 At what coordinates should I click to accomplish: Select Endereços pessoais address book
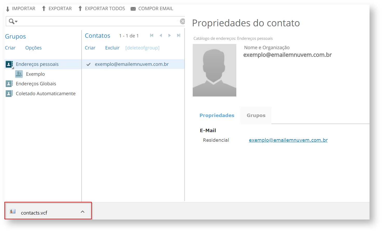[x=37, y=64]
